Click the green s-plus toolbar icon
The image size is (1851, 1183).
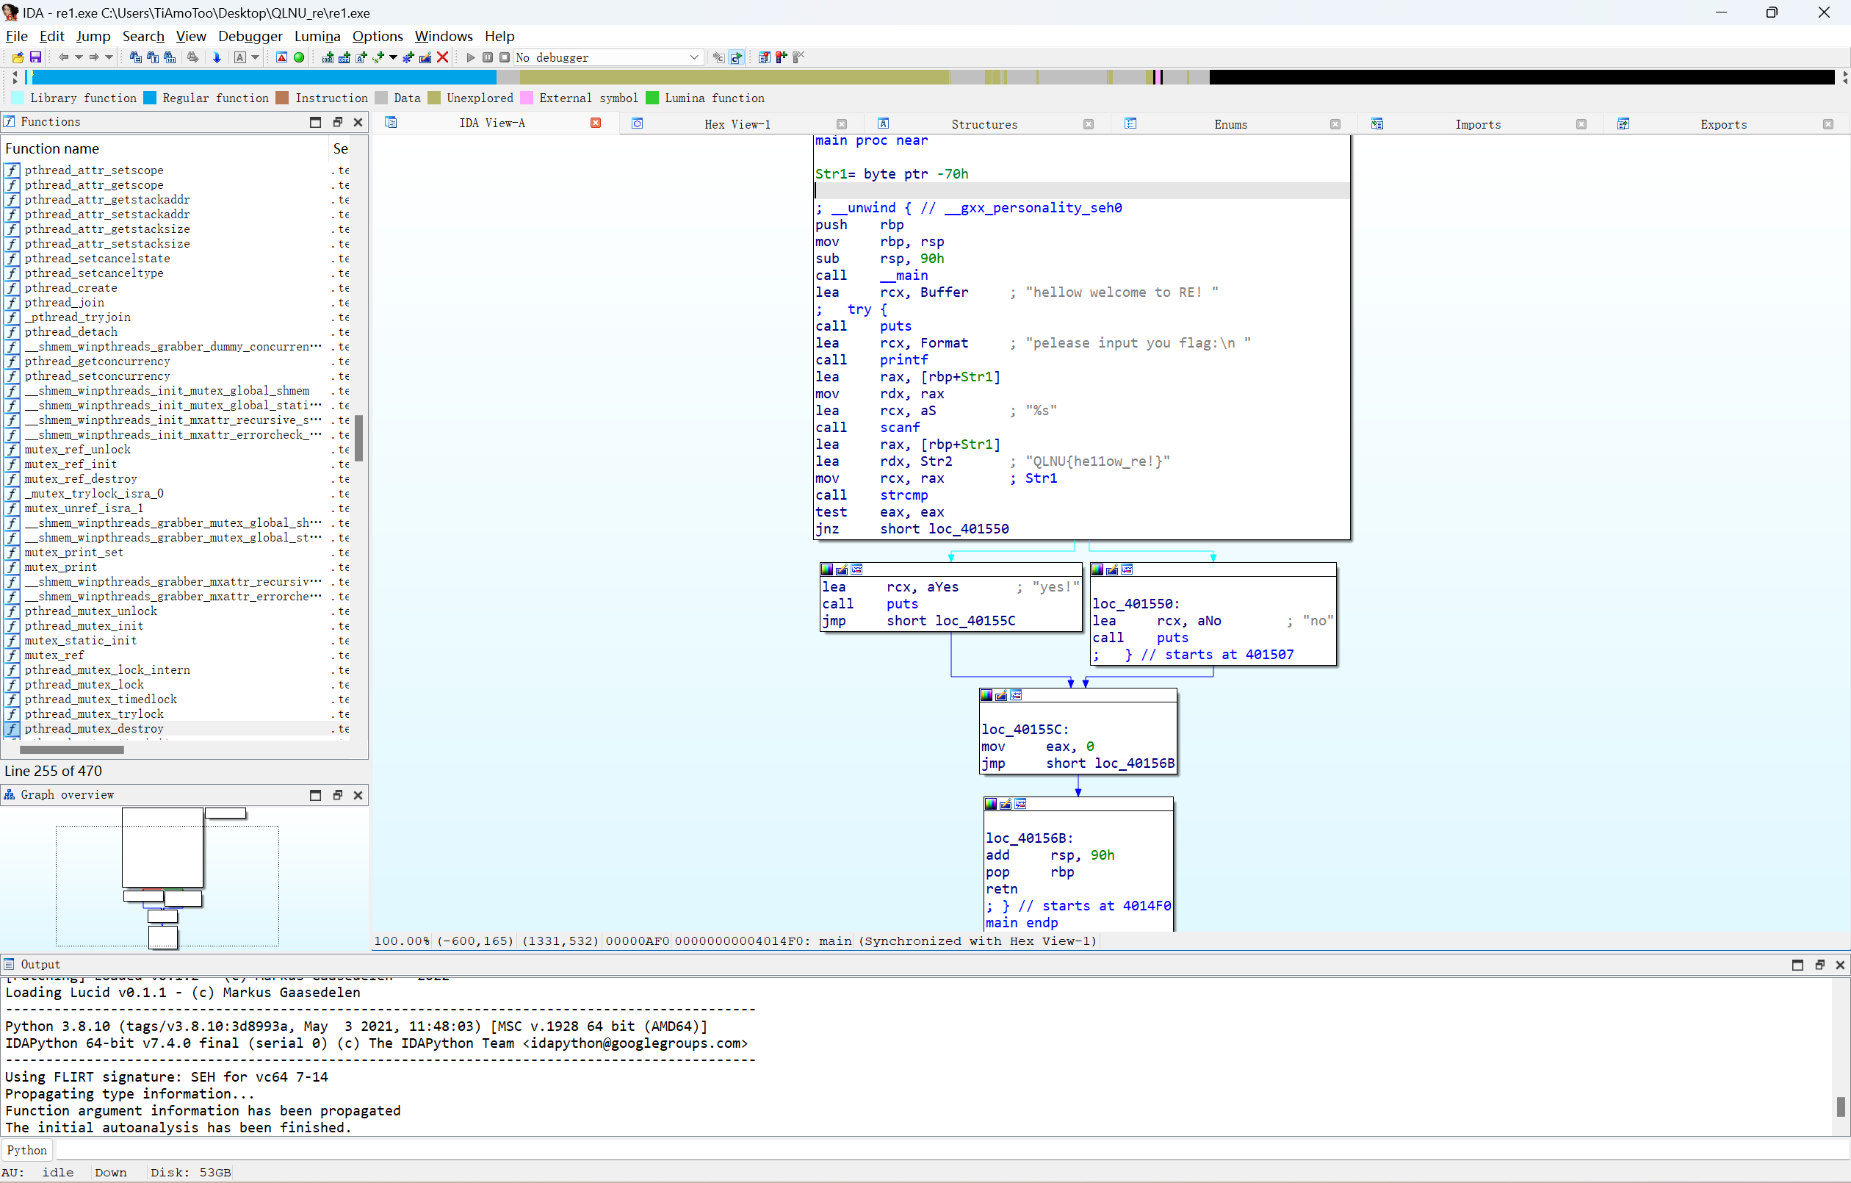pyautogui.click(x=378, y=57)
